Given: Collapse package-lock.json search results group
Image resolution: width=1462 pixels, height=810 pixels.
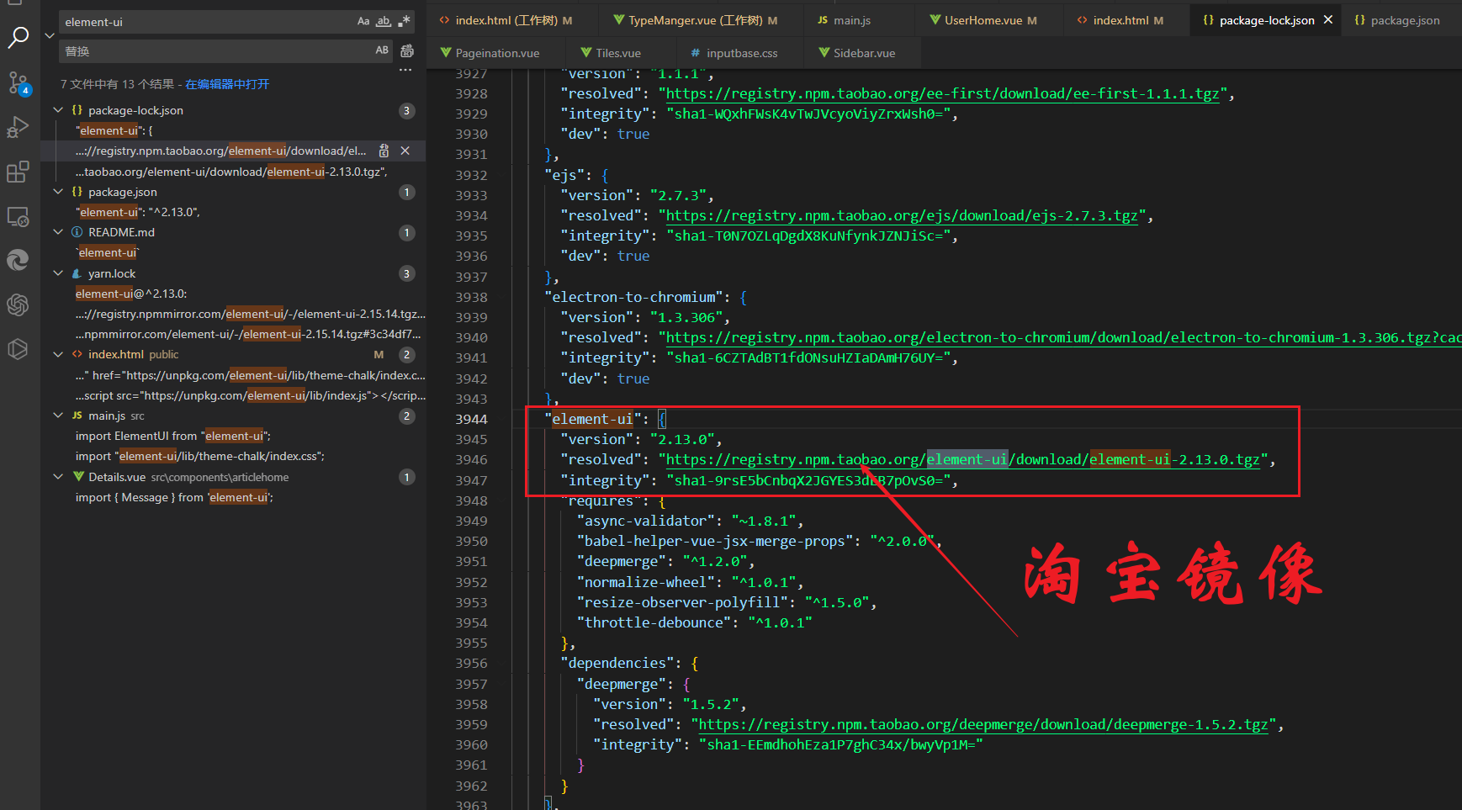Looking at the screenshot, I should (58, 110).
